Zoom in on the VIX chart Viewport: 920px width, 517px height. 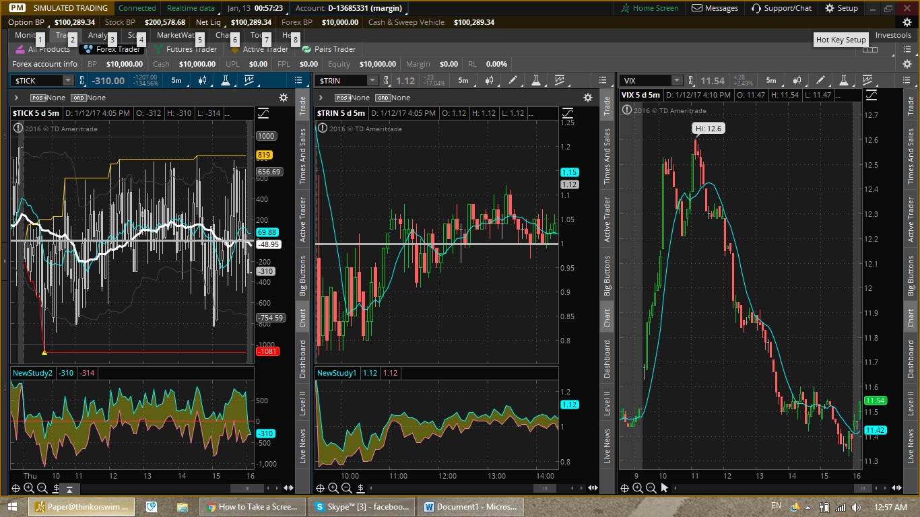point(637,488)
